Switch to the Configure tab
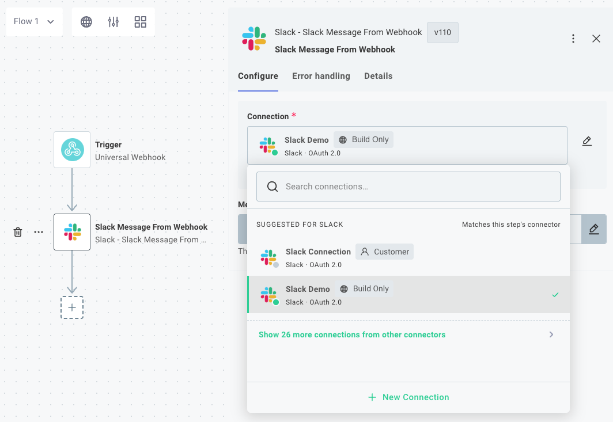Screen dimensions: 613x422 [258, 76]
